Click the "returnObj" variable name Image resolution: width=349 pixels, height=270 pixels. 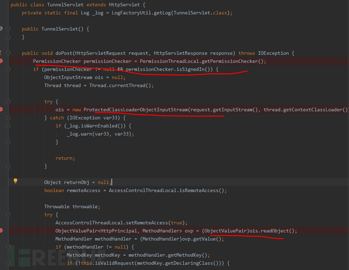pyautogui.click(x=76, y=183)
